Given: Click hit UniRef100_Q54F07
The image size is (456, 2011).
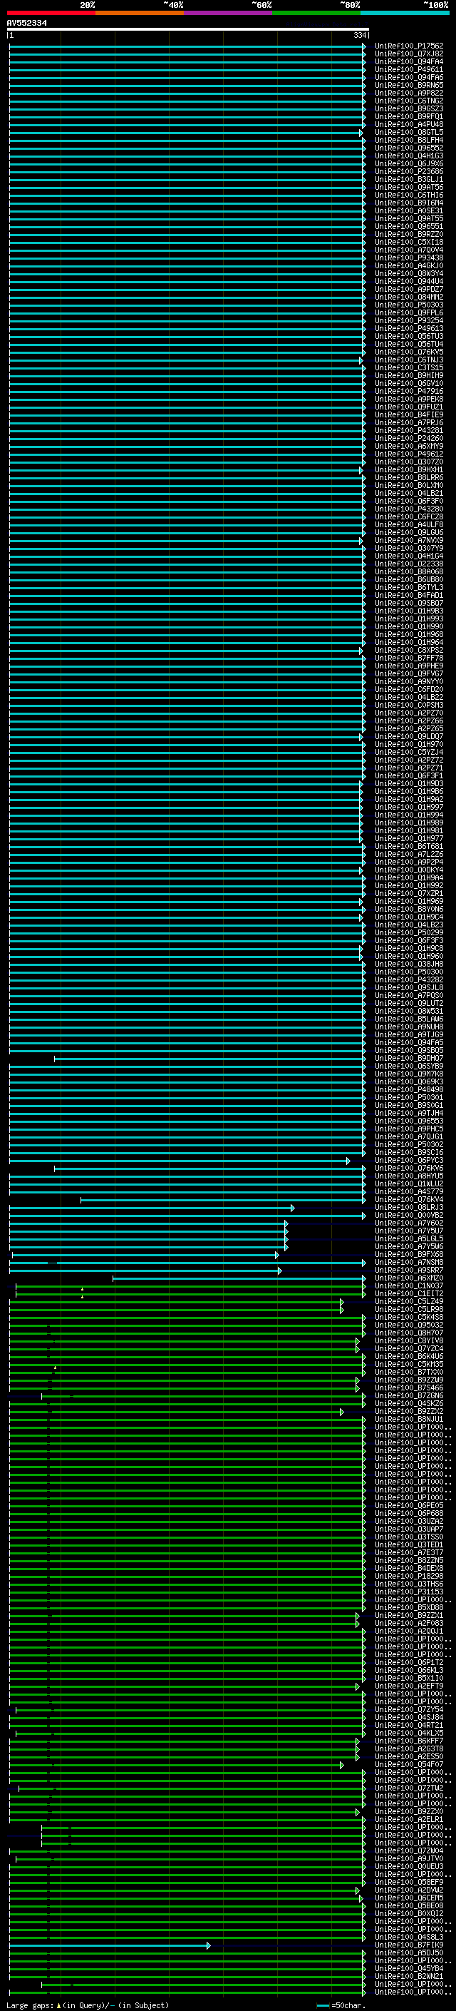Looking at the screenshot, I should (x=409, y=1765).
